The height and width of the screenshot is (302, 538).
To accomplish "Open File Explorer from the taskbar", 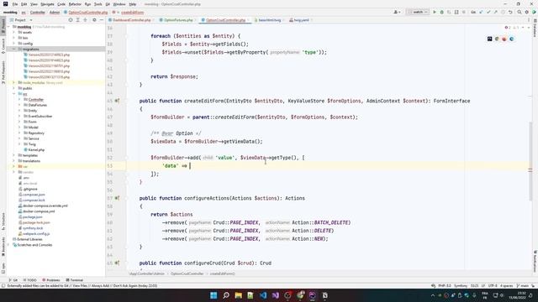I will click(238, 295).
